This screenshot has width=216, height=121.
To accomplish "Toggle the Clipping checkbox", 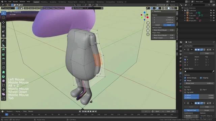I will tap(201, 78).
